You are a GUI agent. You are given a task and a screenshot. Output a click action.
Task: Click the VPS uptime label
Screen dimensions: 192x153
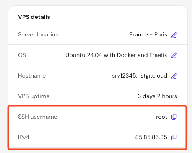point(34,96)
